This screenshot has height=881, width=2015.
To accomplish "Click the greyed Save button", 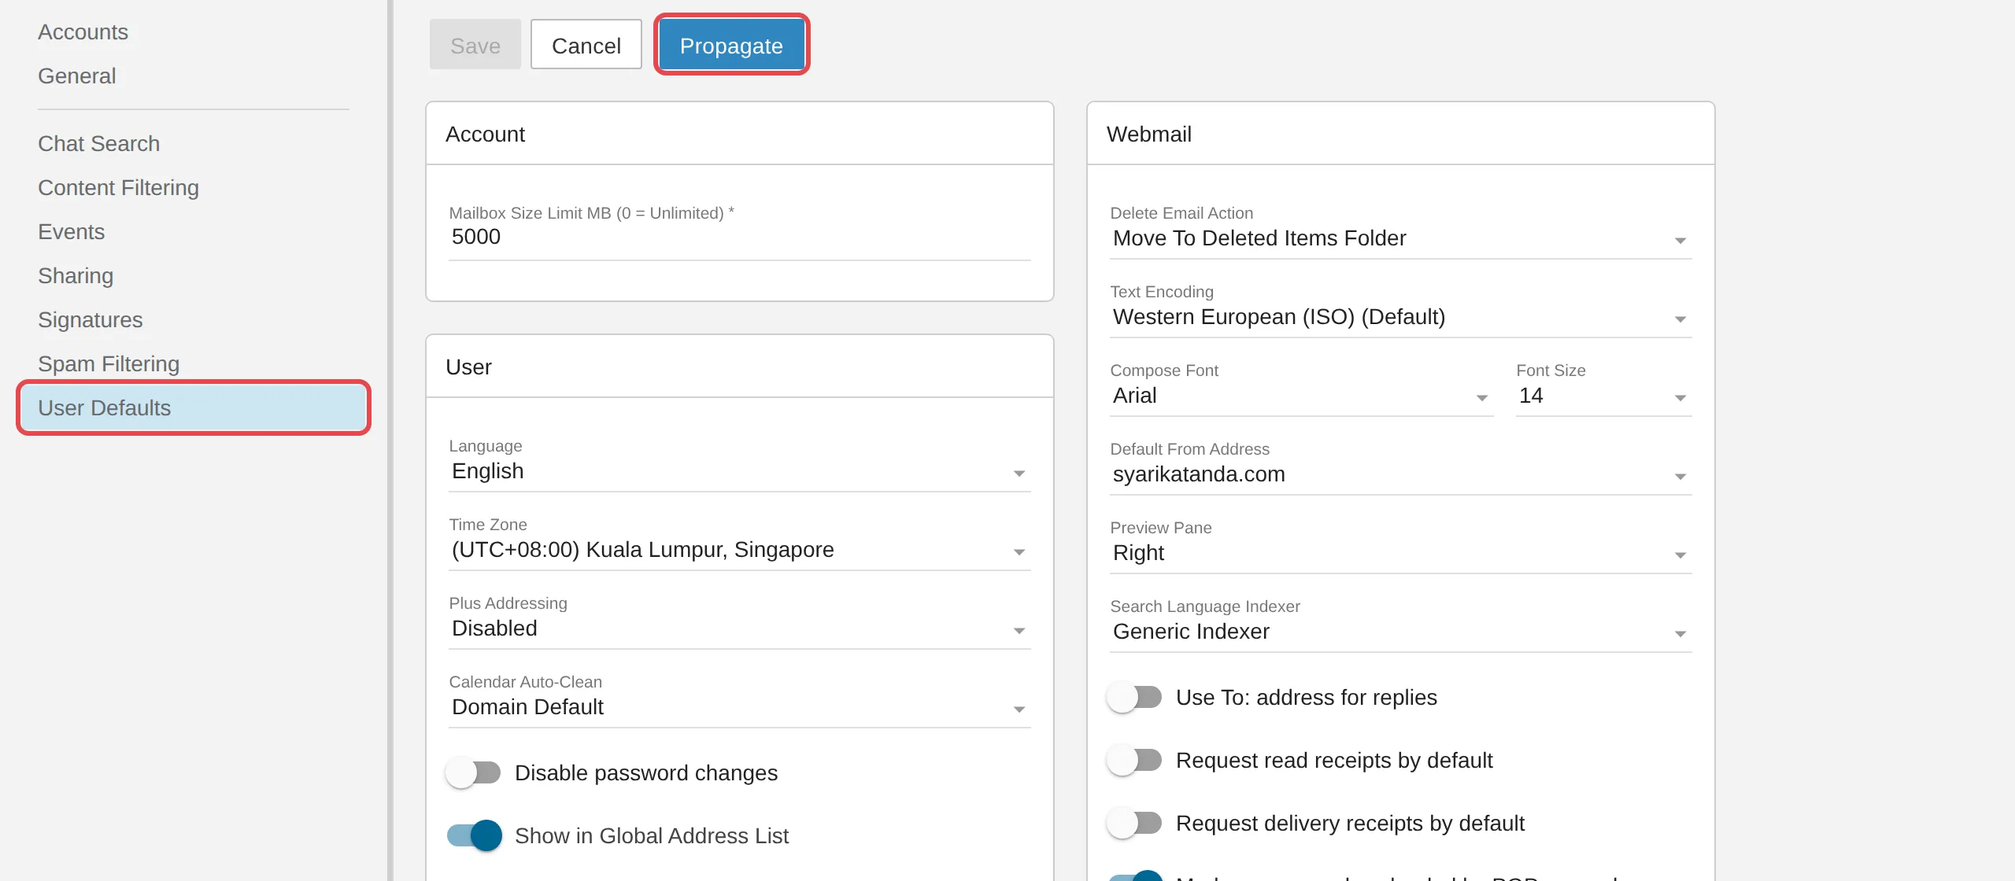I will click(x=475, y=45).
